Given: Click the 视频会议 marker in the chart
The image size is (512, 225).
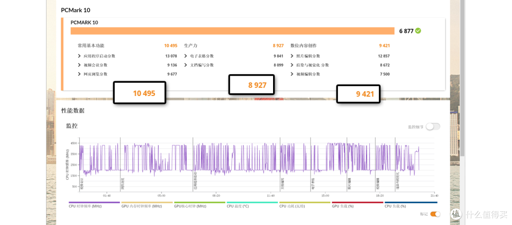Looking at the screenshot, I should click(82, 184).
